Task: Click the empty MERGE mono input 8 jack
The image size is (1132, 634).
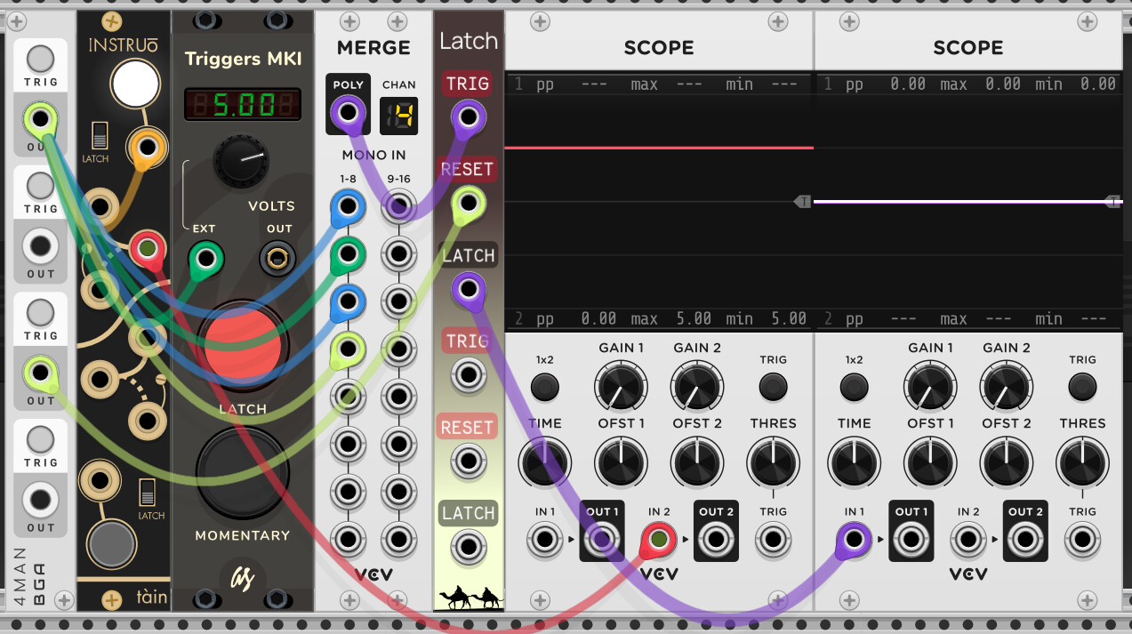Action: click(348, 539)
